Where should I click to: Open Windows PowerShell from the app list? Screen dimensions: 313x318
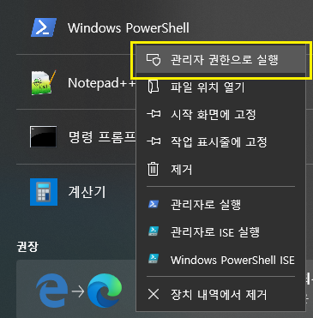click(x=128, y=28)
